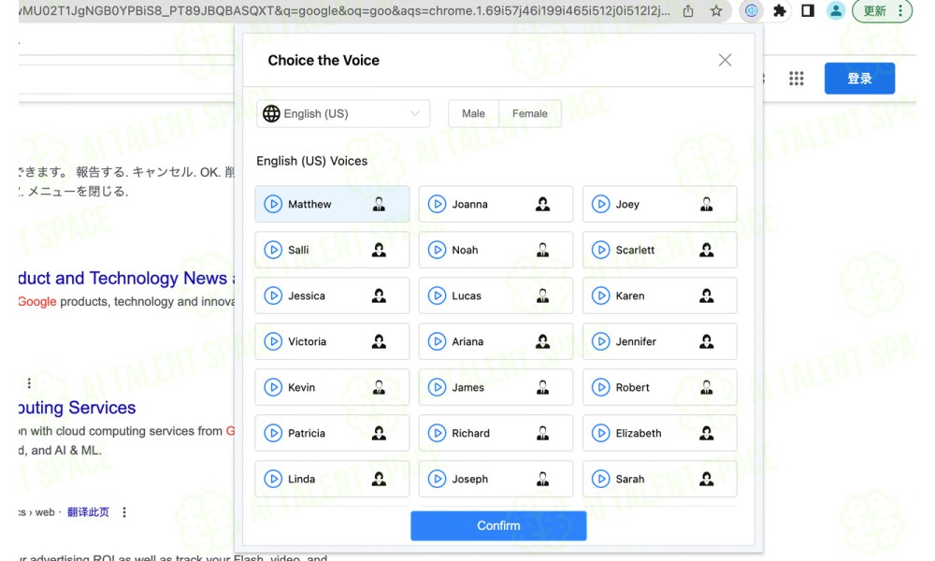Screen dimensions: 935x561
Task: Select the Elizabeth voice name
Action: (639, 434)
